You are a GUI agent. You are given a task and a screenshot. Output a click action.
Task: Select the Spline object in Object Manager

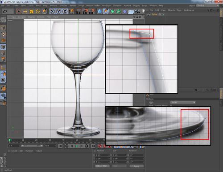(x=154, y=14)
